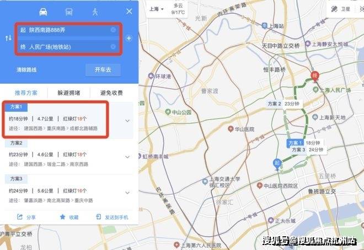
Task: Expand 方案2 route details chevron
Action: click(x=127, y=157)
